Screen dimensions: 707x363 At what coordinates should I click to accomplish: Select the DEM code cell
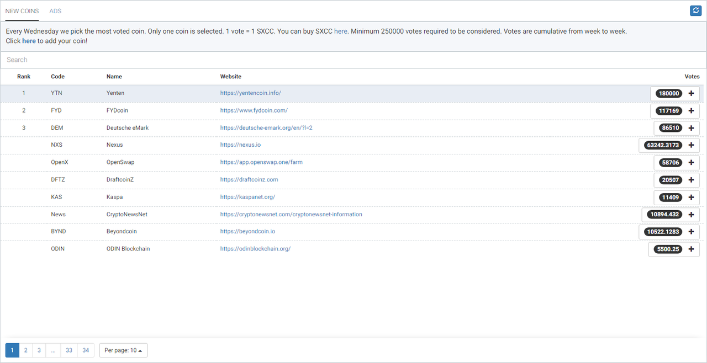(x=57, y=128)
